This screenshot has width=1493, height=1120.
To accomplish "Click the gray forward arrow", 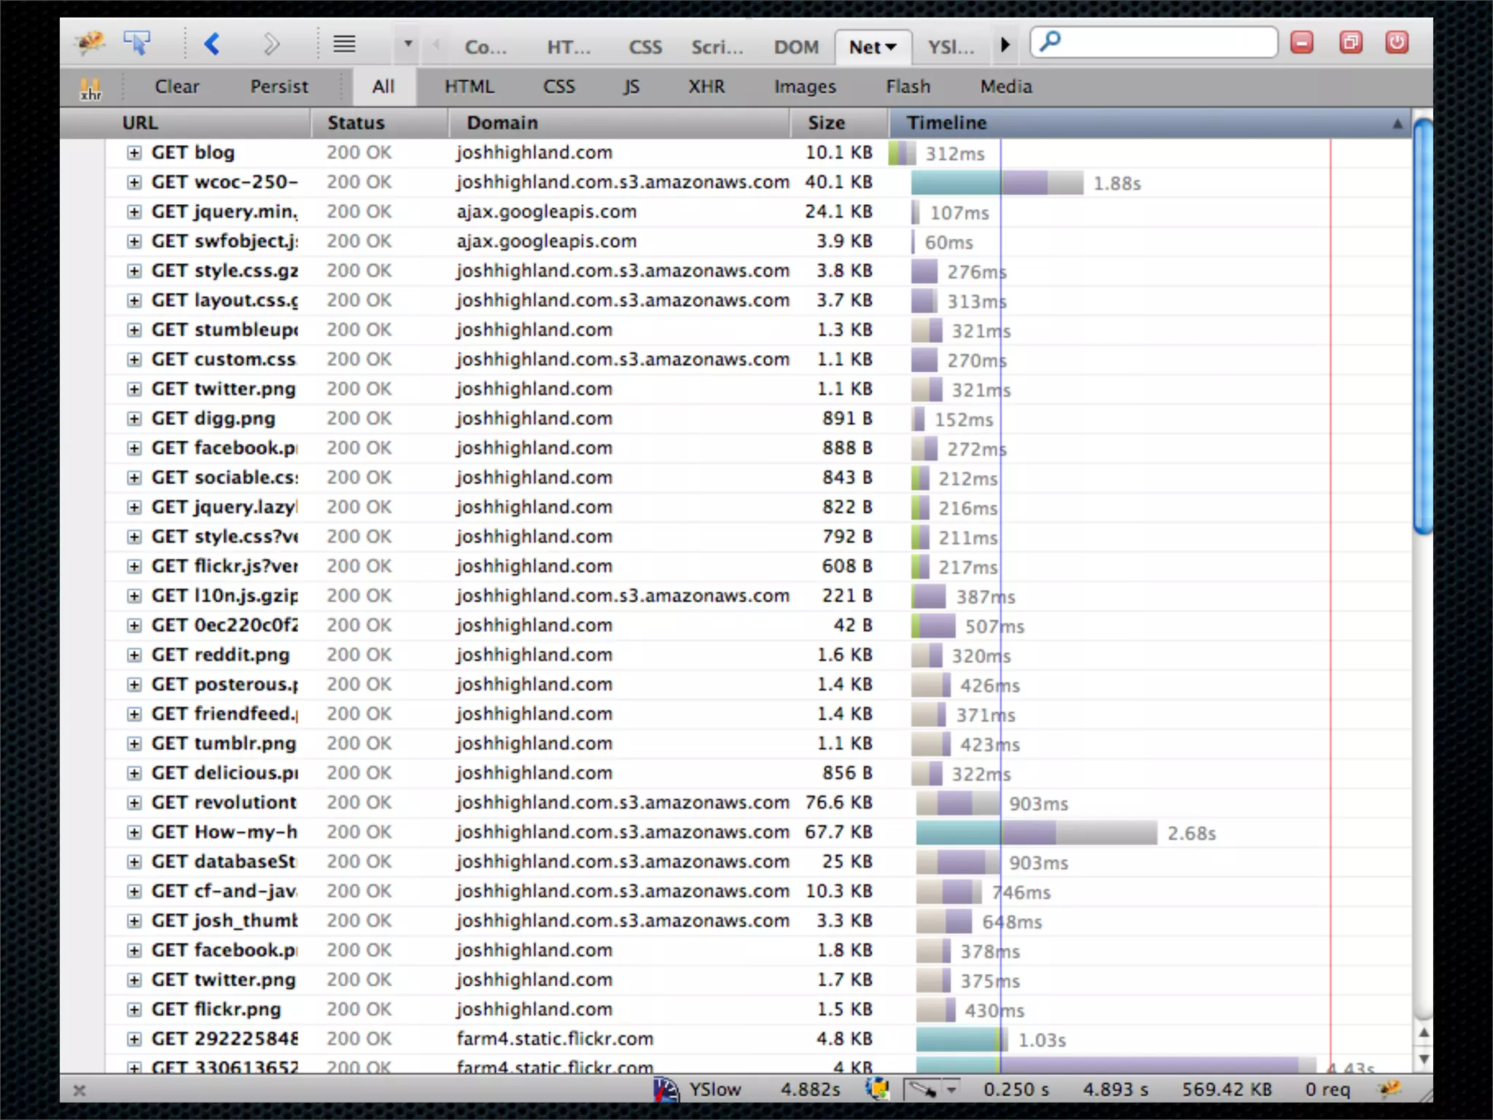I will coord(270,44).
